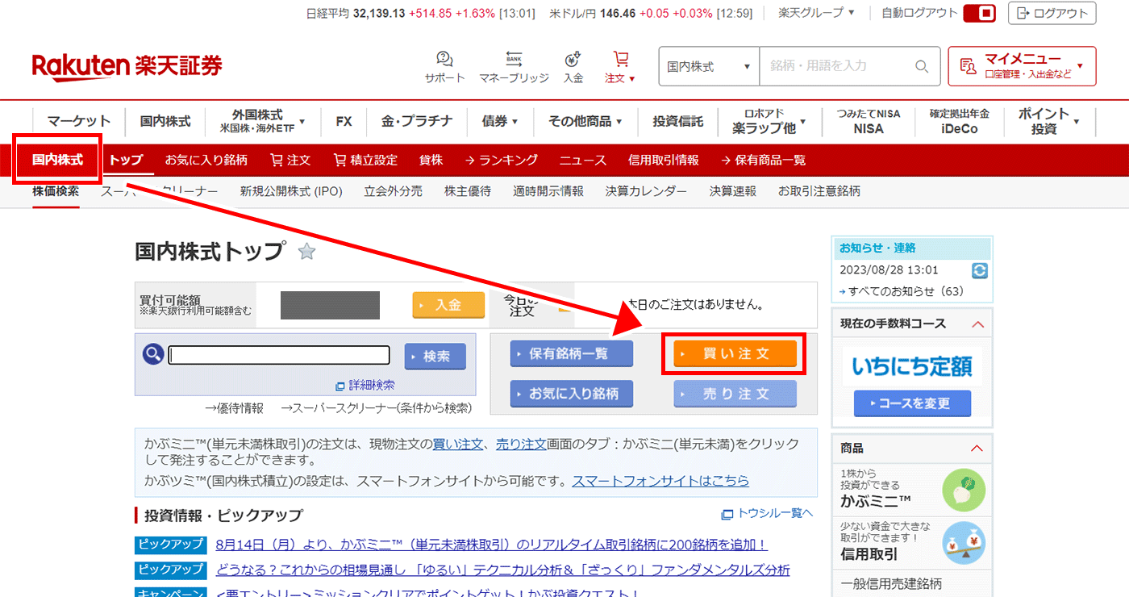The image size is (1129, 597).
Task: Open the 株主優待 sub tab
Action: [468, 191]
